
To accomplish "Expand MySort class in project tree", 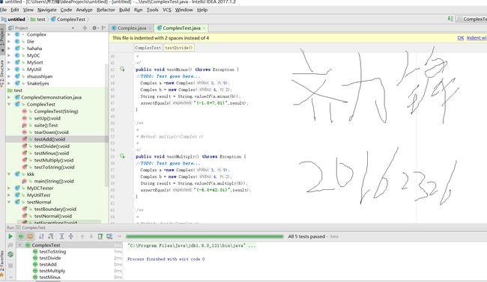I will (9, 62).
